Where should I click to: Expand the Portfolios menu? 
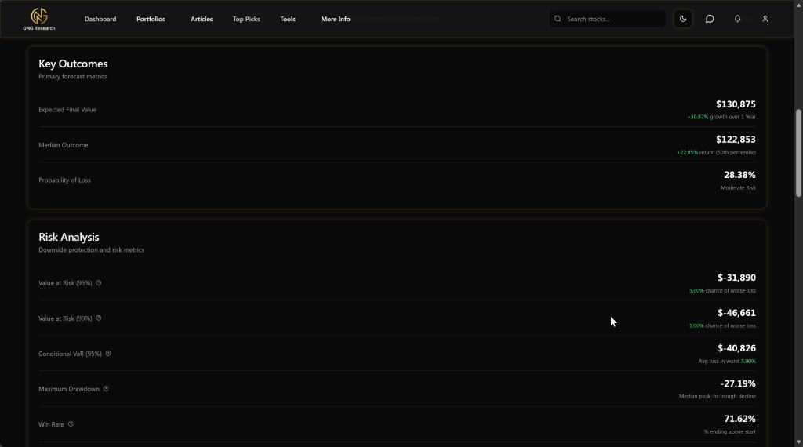pos(151,19)
